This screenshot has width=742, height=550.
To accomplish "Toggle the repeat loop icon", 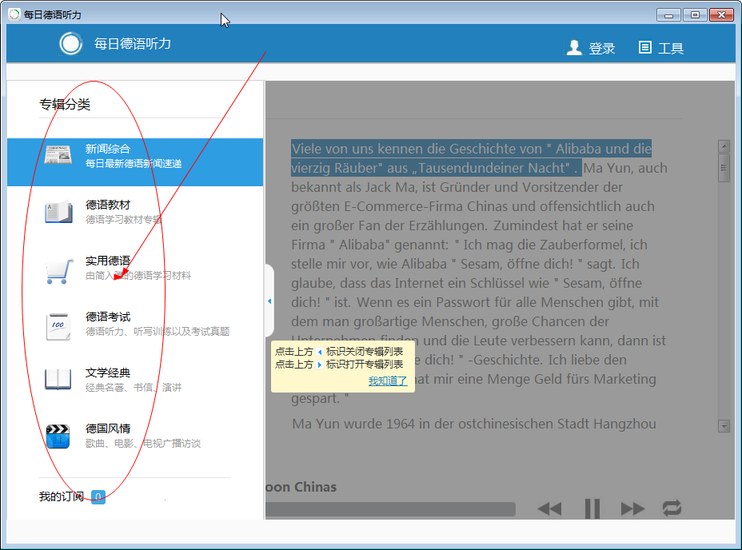I will point(672,508).
